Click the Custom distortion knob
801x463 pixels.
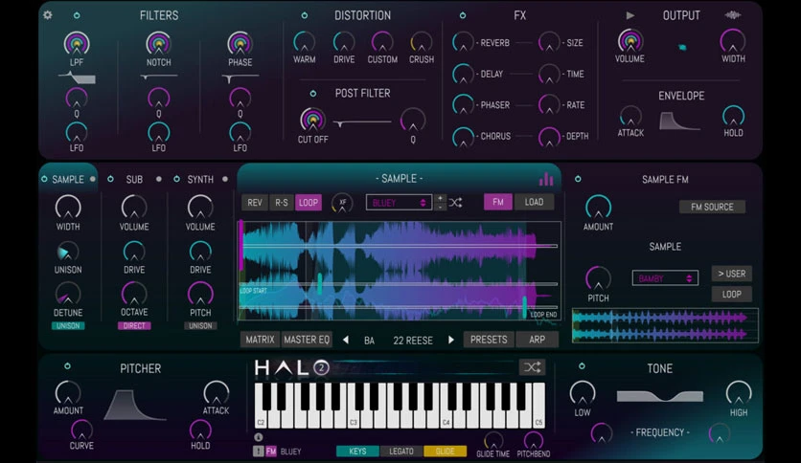pos(382,42)
